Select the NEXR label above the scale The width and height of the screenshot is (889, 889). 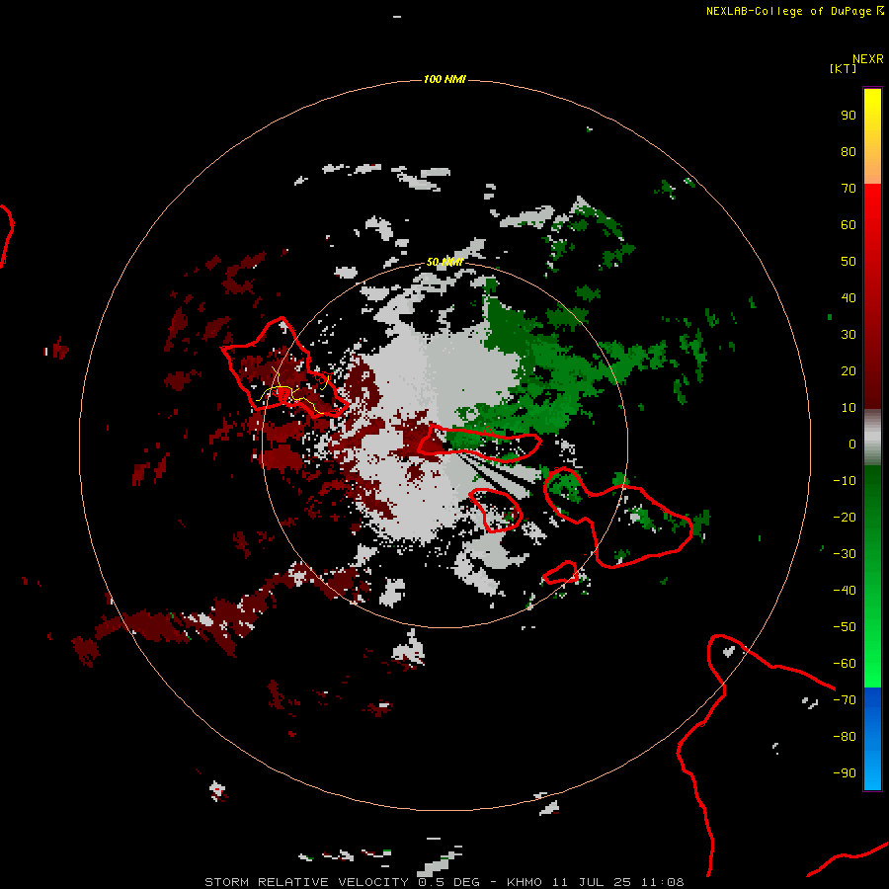pos(868,59)
